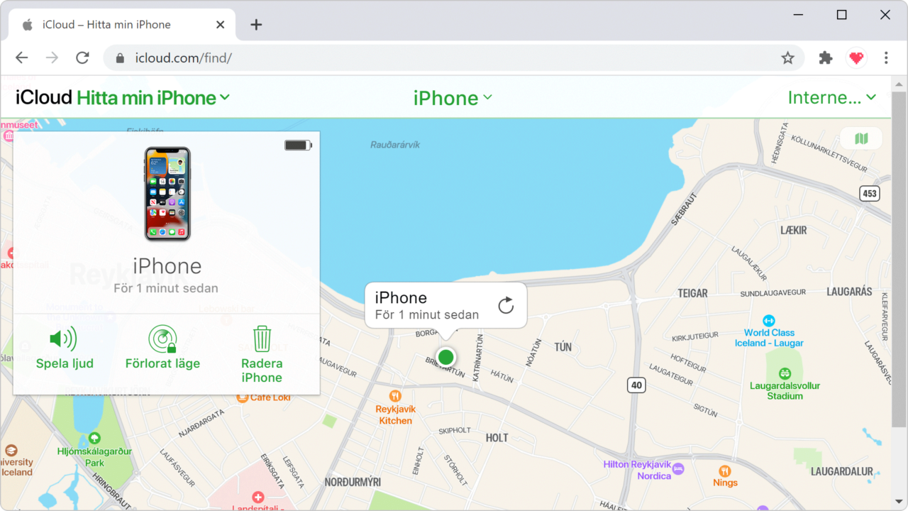Click the TEIGAR neighborhood label
908x511 pixels.
click(x=692, y=293)
